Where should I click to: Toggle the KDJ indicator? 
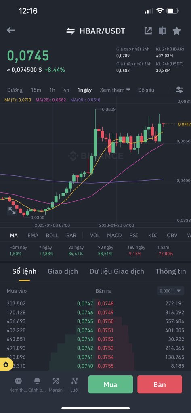pyautogui.click(x=153, y=235)
